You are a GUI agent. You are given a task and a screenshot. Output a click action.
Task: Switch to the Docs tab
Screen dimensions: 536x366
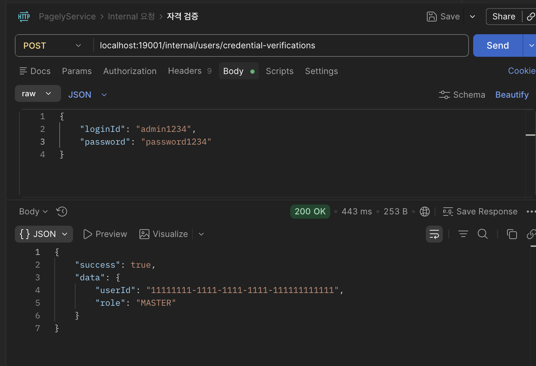pyautogui.click(x=35, y=71)
